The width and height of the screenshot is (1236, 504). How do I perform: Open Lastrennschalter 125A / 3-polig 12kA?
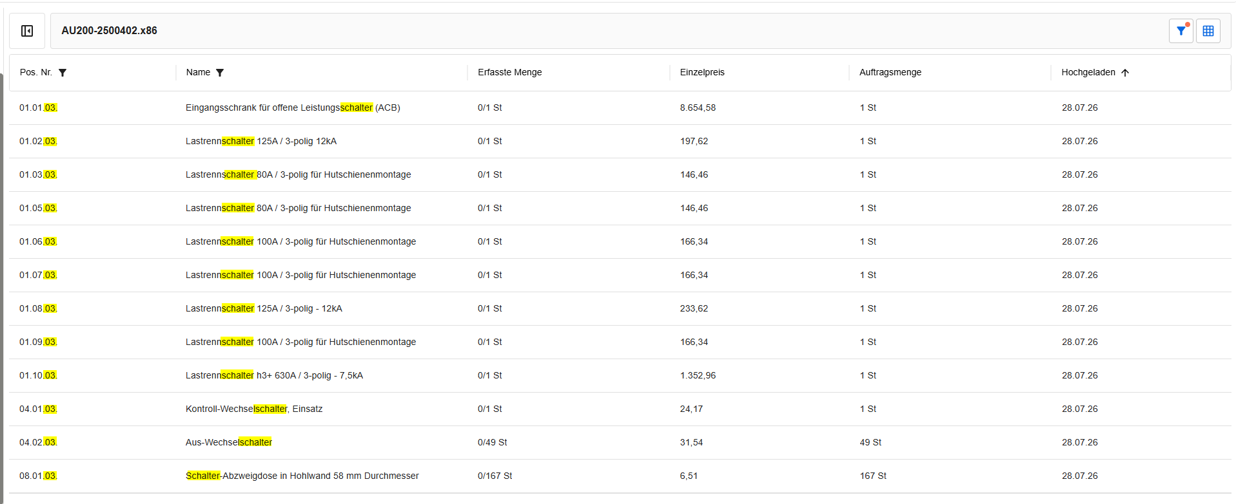(261, 141)
